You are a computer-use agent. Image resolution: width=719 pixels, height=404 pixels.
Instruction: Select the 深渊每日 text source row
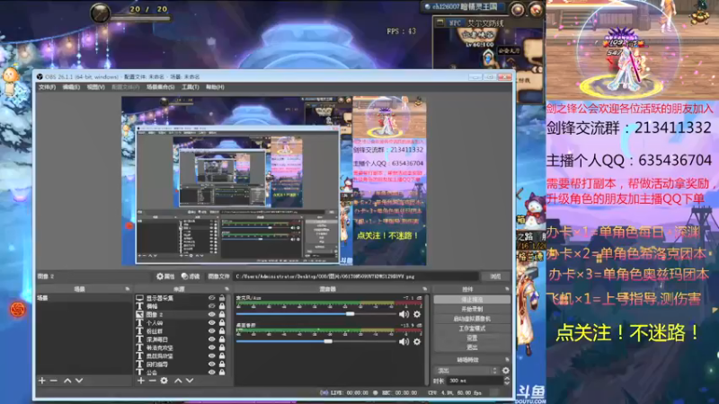(182, 339)
